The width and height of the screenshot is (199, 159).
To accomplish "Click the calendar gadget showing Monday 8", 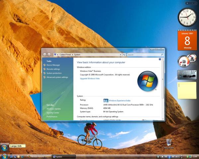I will [x=187, y=40].
